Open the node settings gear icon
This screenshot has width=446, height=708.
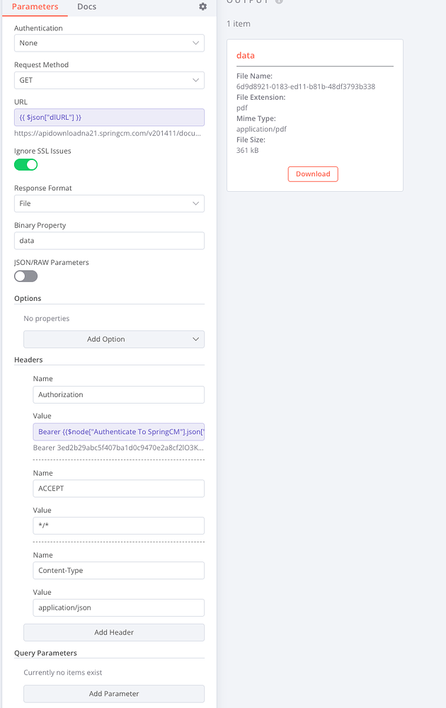tap(202, 6)
